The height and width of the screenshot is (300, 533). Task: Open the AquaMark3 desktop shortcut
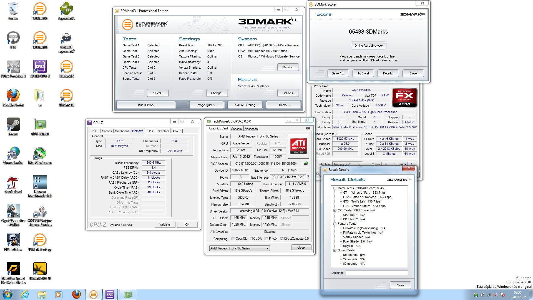66,11
